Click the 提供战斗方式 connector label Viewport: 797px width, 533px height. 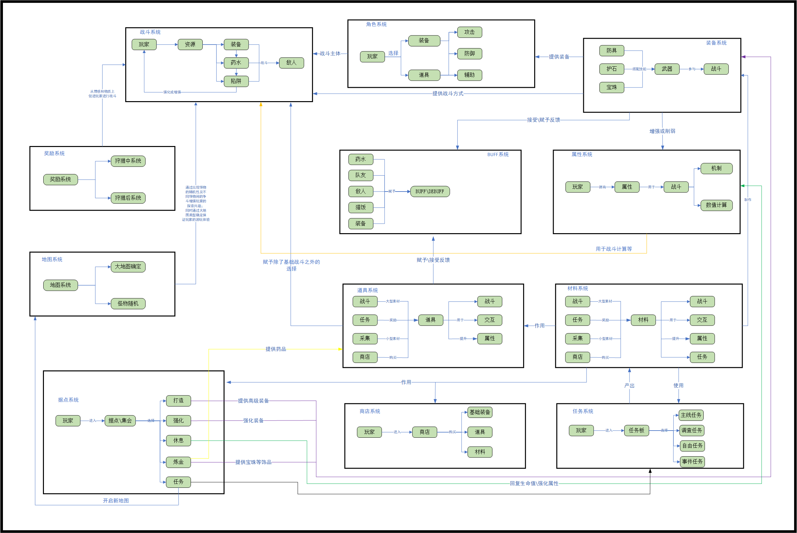(448, 93)
